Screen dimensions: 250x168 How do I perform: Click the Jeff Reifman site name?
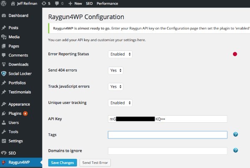27,3
